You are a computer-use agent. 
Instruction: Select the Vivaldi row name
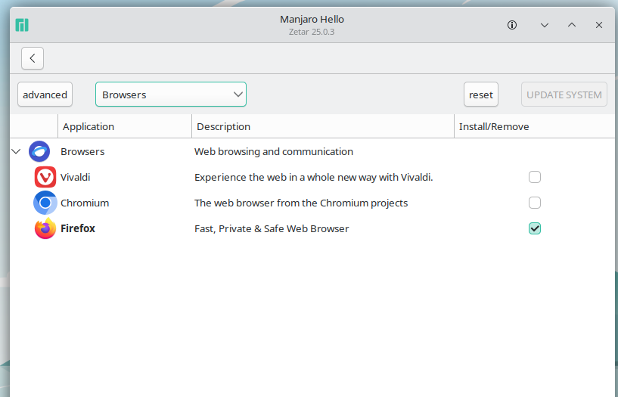tap(76, 177)
